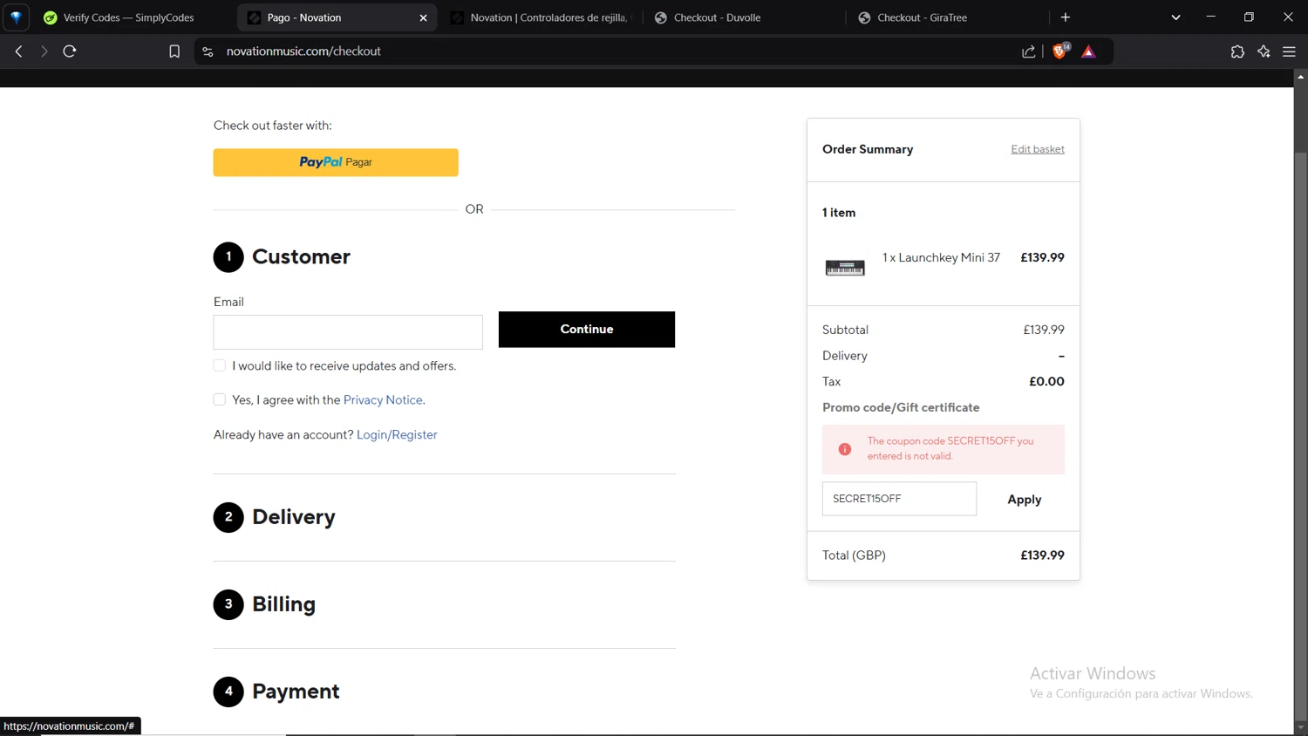Image resolution: width=1308 pixels, height=736 pixels.
Task: Click the Login/Register link
Action: coord(397,434)
